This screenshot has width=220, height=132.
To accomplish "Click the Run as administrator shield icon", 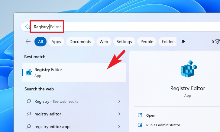I will pyautogui.click(x=140, y=125).
